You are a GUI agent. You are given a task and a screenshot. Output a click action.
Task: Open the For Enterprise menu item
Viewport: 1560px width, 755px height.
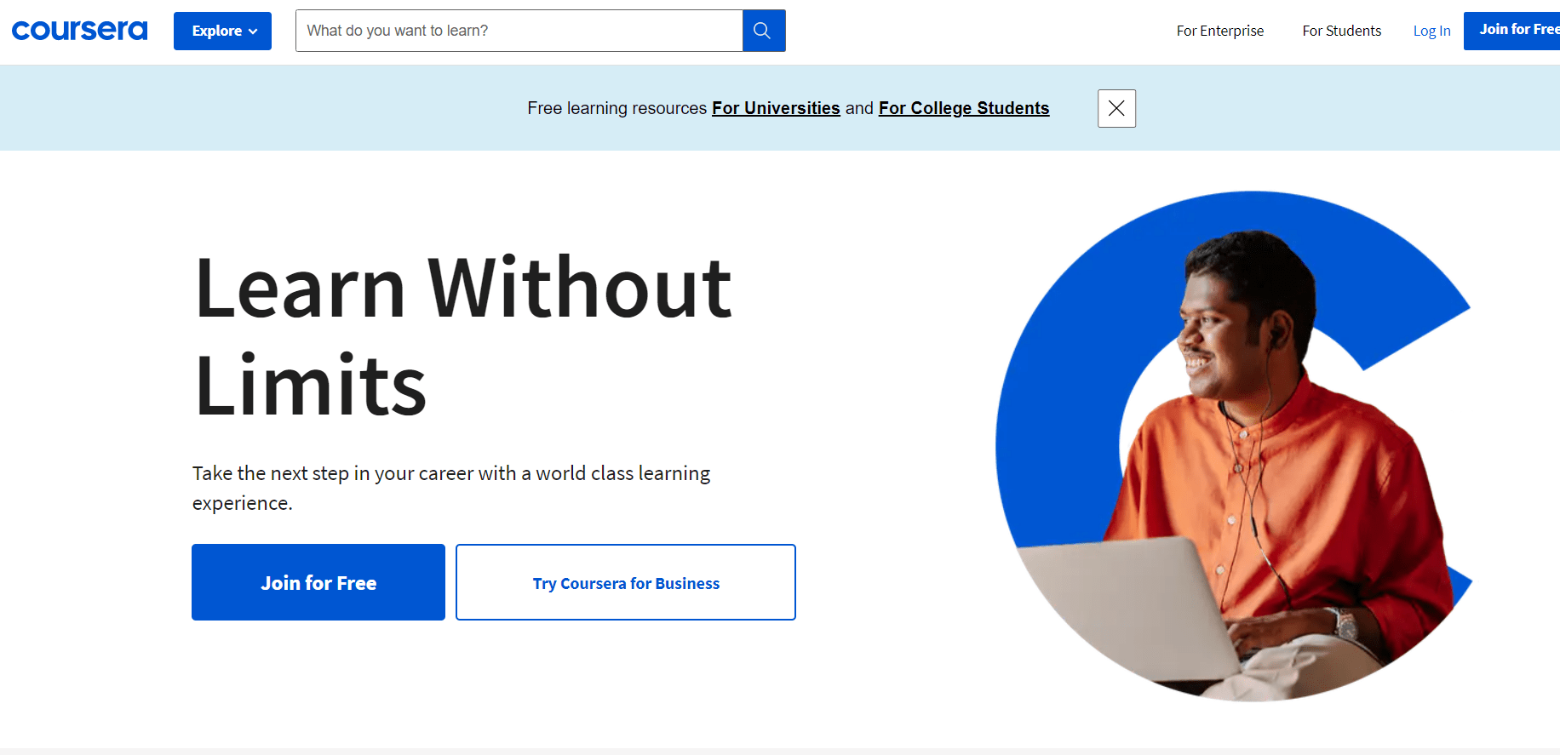pos(1219,31)
